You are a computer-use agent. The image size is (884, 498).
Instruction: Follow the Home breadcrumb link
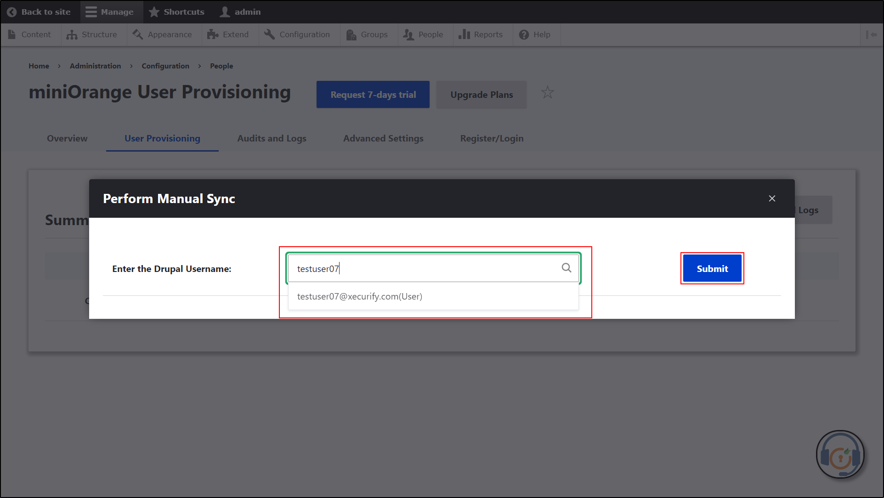[x=39, y=66]
